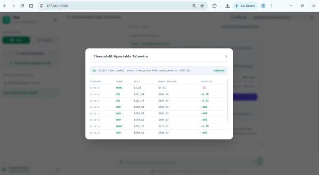Click the $111.94 price cell
The width and height of the screenshot is (319, 175).
coord(139,94)
